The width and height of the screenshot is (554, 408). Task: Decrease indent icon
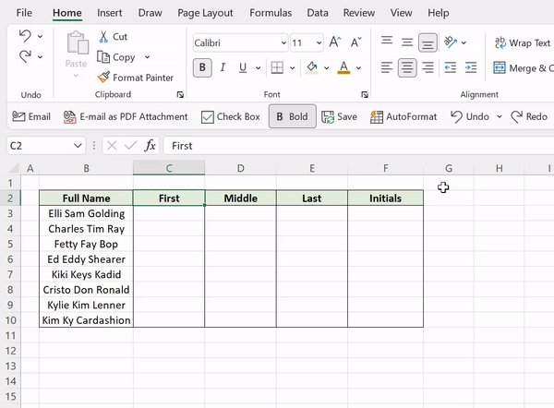coord(451,67)
